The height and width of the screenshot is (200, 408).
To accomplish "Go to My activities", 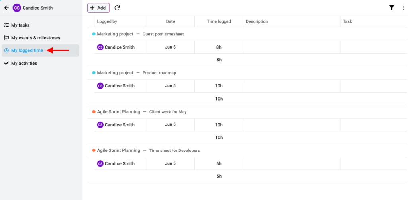I will 24,63.
